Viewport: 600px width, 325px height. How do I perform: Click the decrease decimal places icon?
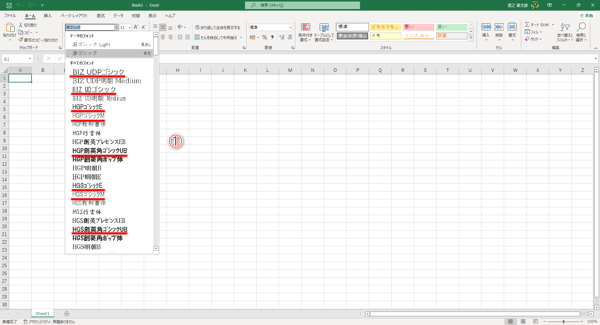[x=290, y=37]
